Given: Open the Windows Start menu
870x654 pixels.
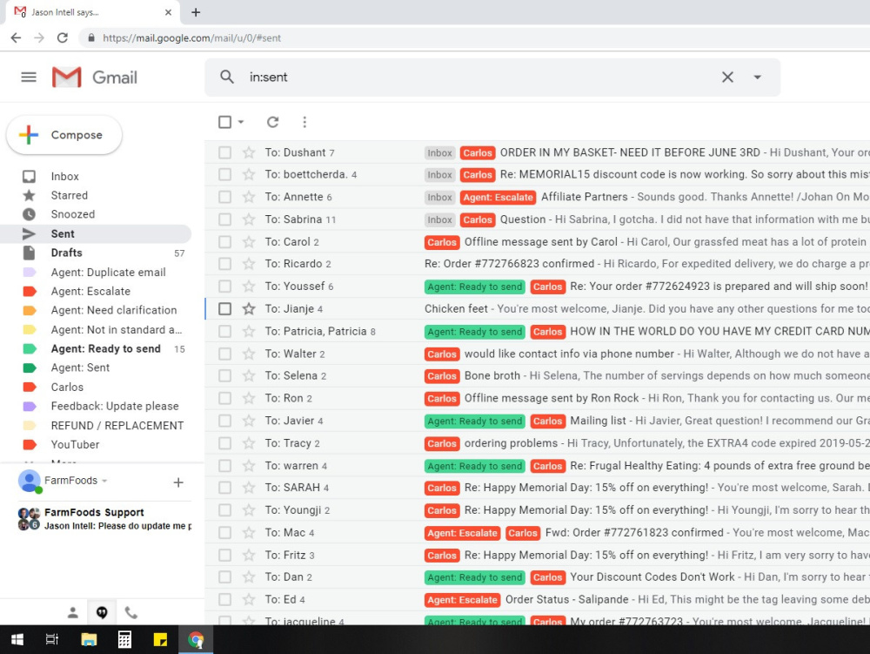Looking at the screenshot, I should pos(17,639).
